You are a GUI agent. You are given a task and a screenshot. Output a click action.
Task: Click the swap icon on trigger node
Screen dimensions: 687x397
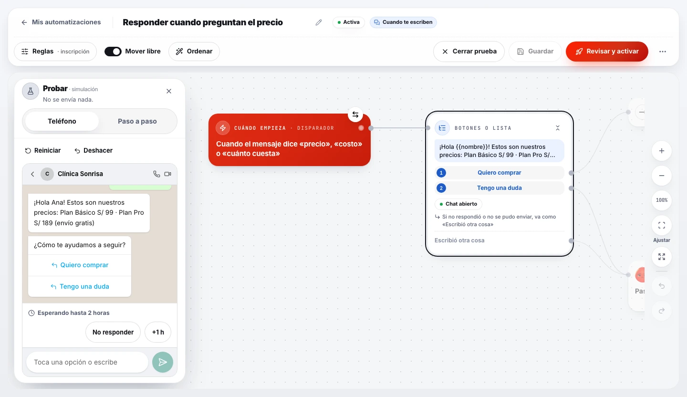[355, 115]
